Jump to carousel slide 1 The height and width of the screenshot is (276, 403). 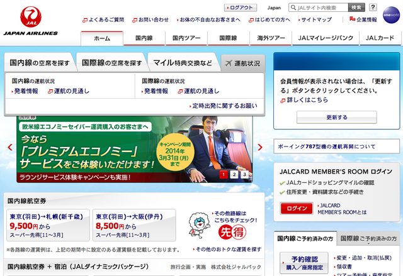[x=224, y=174]
